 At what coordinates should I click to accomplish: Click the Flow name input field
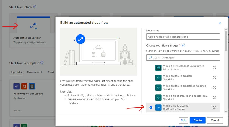(183, 37)
